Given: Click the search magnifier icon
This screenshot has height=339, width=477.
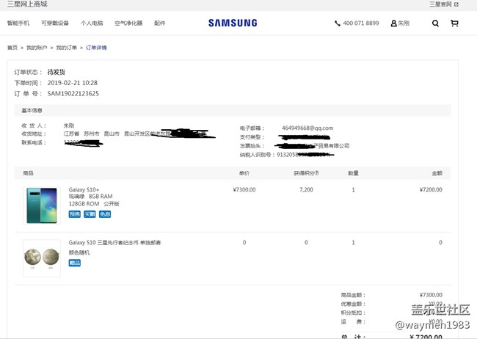Looking at the screenshot, I should coord(435,23).
